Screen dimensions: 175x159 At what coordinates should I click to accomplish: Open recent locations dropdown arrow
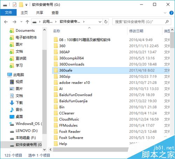coord(21,22)
